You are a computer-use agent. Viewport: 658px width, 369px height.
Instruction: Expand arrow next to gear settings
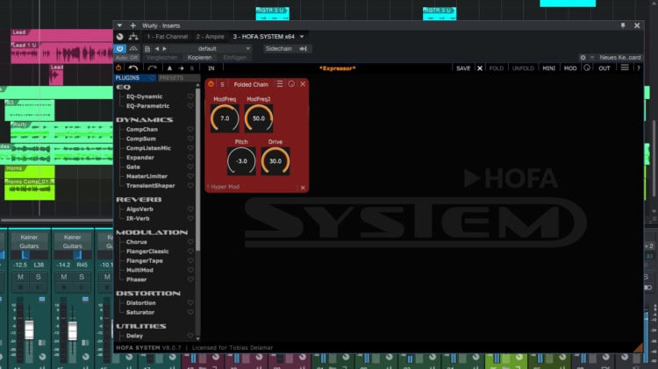pyautogui.click(x=592, y=58)
